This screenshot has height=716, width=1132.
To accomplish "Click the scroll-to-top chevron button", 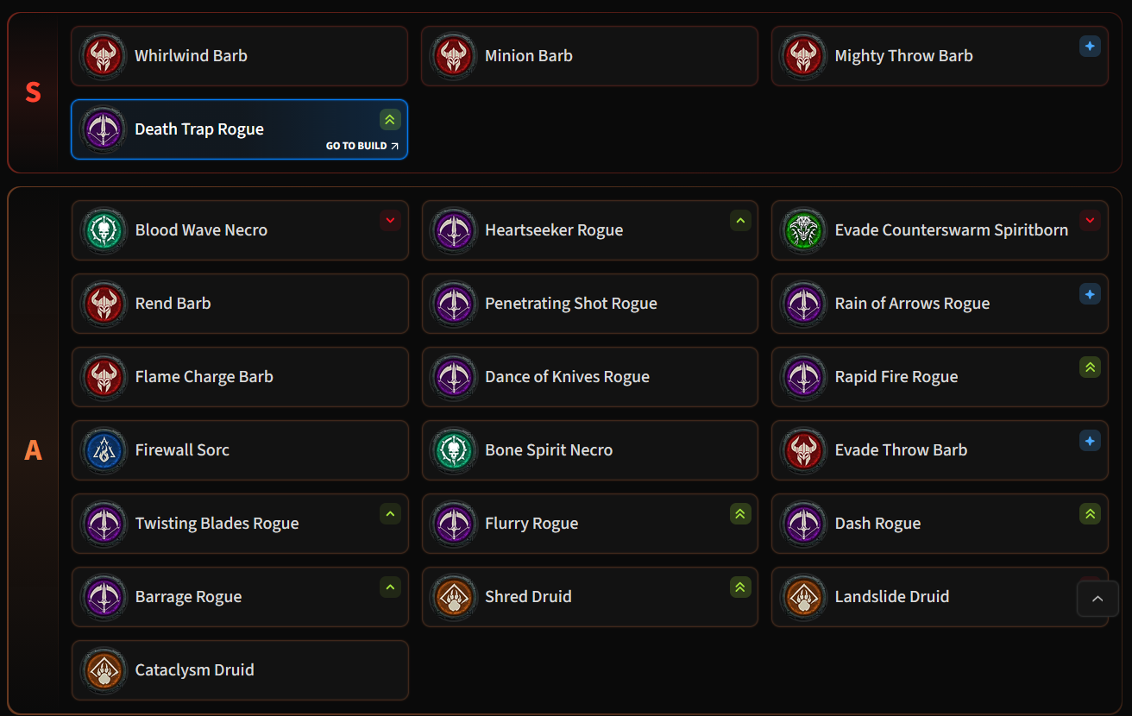I will [1097, 599].
